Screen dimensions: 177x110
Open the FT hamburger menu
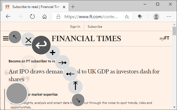[6, 38]
